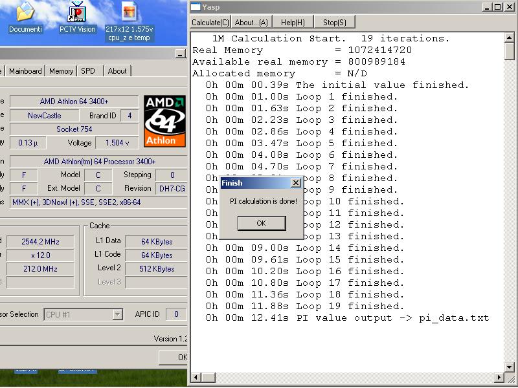Click the MMX (+), 3DNow! (+) instructions field
The width and height of the screenshot is (518, 388).
[99, 202]
